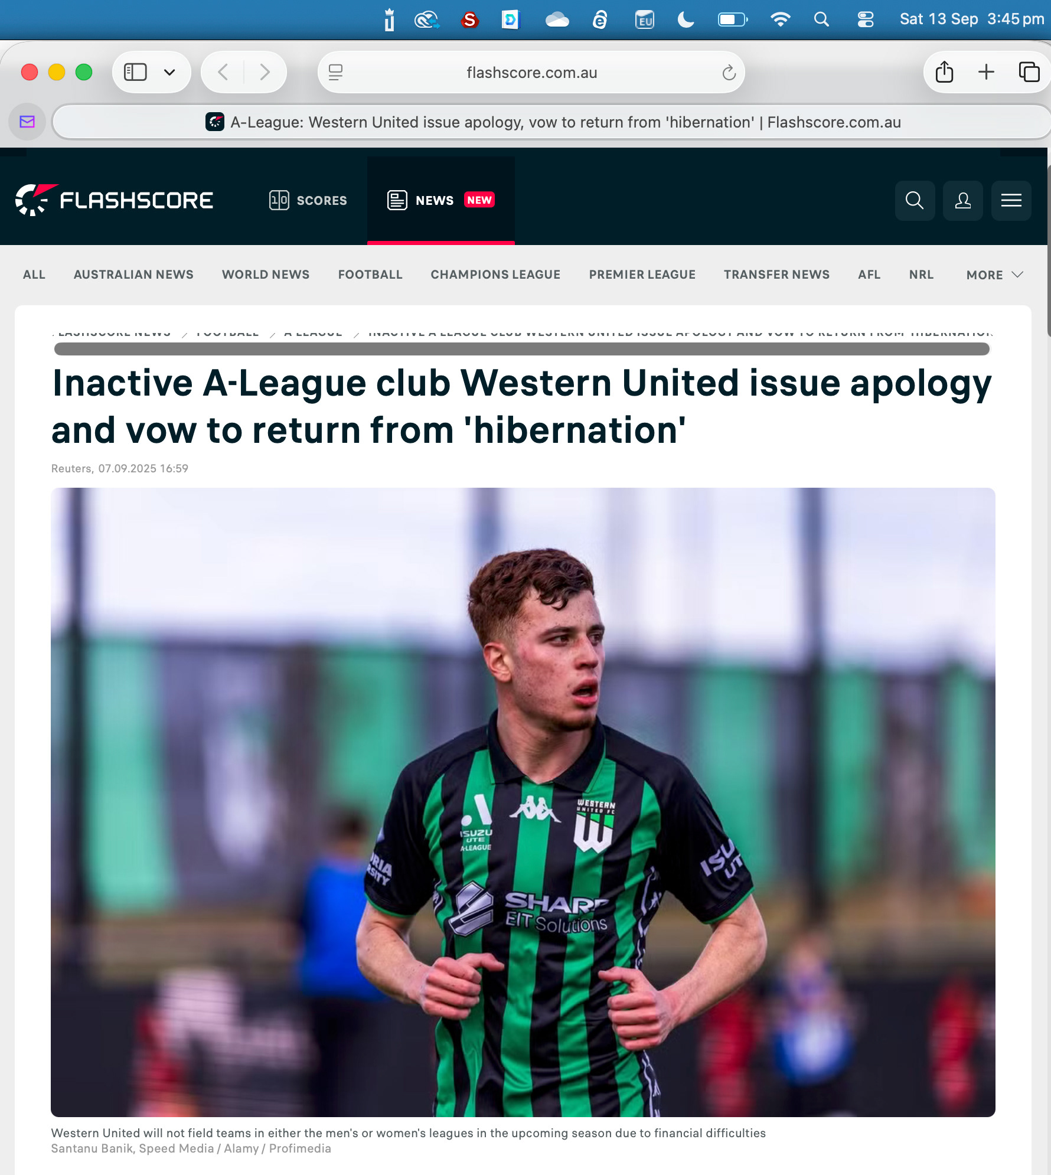Expand the sidebar tab group chevron
The image size is (1051, 1175).
169,72
